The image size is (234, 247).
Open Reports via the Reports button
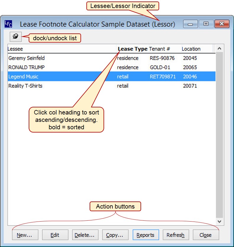[x=146, y=235]
